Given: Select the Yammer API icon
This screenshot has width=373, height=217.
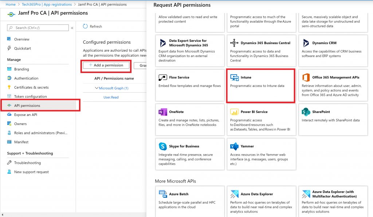Looking at the screenshot, I should click(234, 146).
